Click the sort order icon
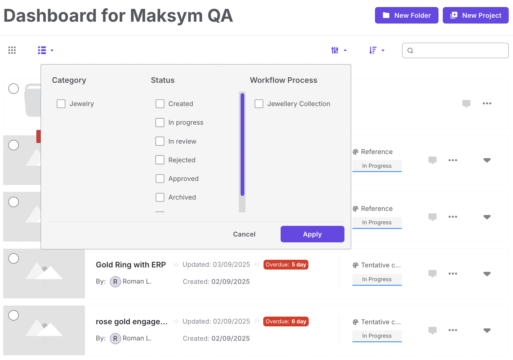Image resolution: width=513 pixels, height=360 pixels. coord(373,50)
